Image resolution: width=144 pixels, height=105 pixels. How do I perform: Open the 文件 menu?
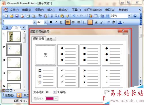click(x=14, y=10)
